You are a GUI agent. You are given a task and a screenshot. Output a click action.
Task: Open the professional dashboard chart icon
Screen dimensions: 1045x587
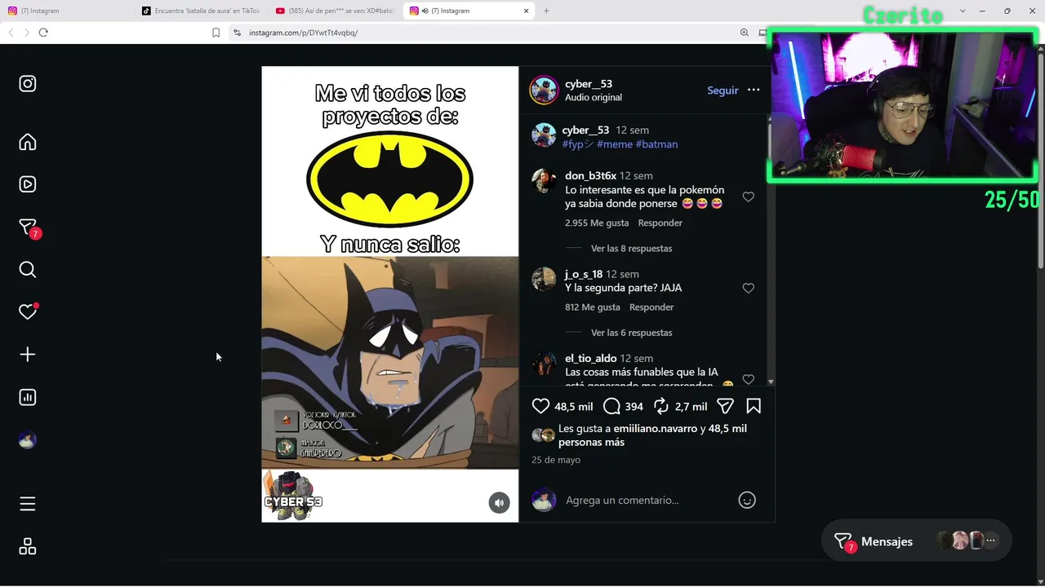click(x=28, y=397)
